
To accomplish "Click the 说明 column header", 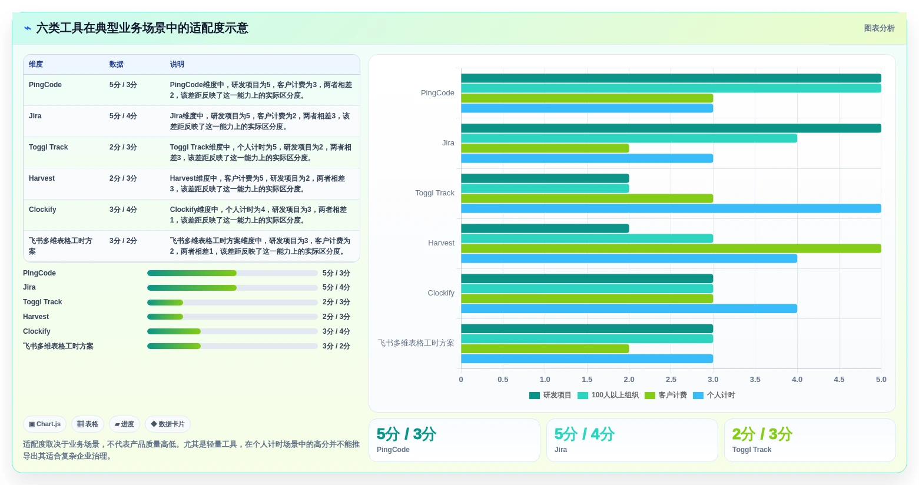I will pos(177,64).
